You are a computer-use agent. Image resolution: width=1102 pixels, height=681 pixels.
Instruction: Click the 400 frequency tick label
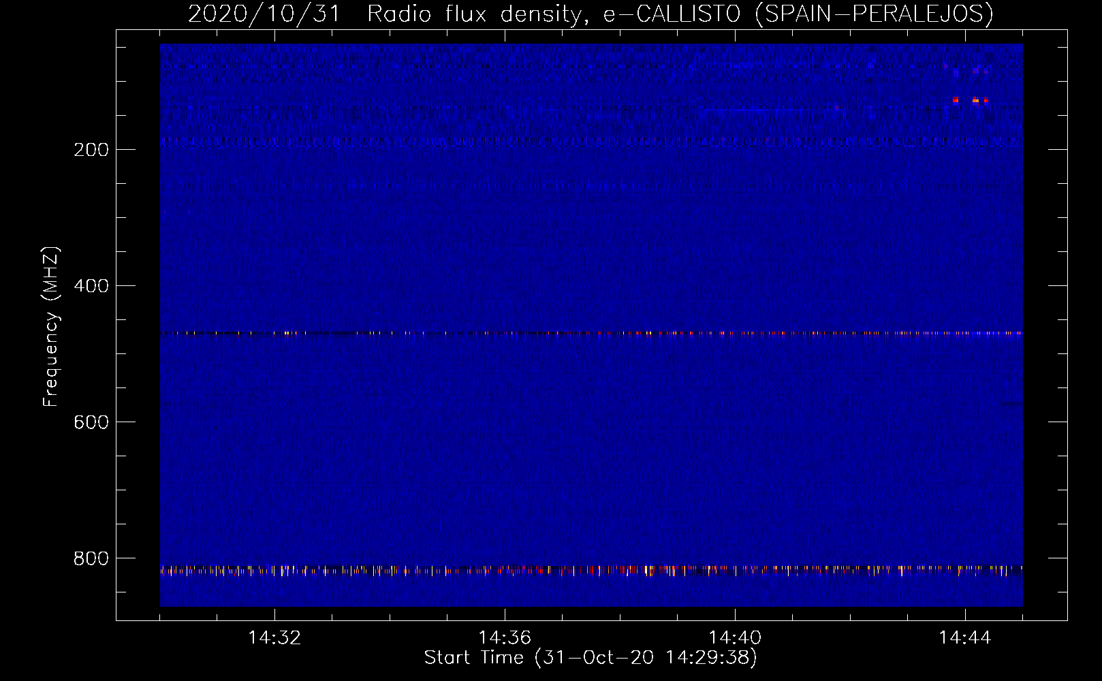pos(91,286)
